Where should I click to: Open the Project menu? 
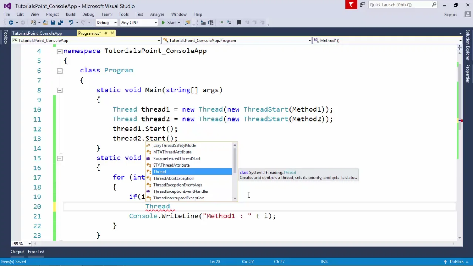[53, 14]
